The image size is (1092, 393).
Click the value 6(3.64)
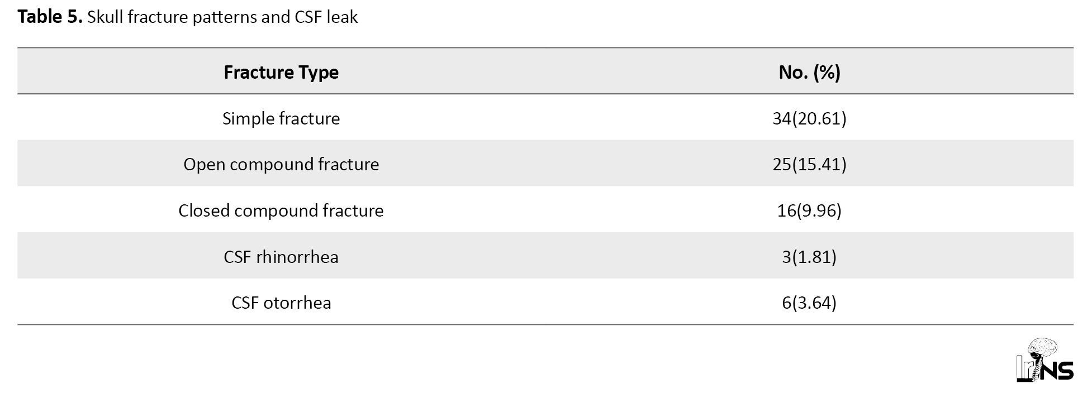809,303
